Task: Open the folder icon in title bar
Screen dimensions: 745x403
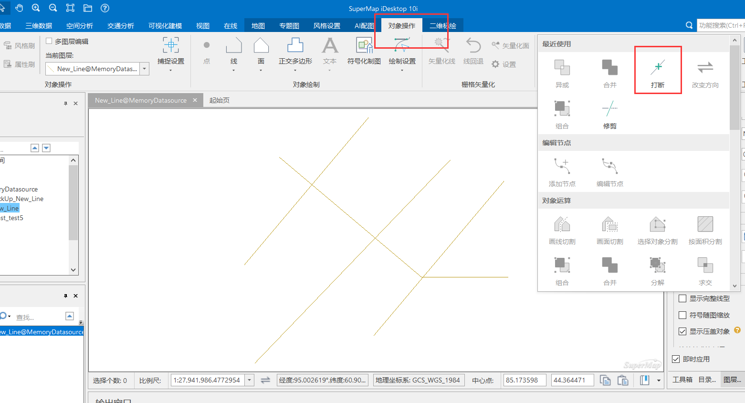Action: click(88, 8)
